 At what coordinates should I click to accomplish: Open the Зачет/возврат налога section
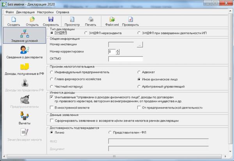(x=25, y=134)
